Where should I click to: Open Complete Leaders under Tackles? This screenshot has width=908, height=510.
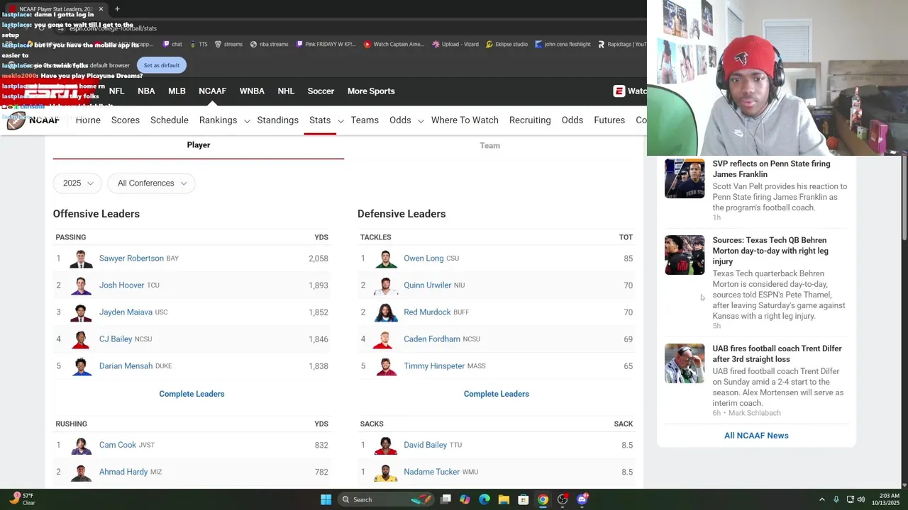point(497,394)
